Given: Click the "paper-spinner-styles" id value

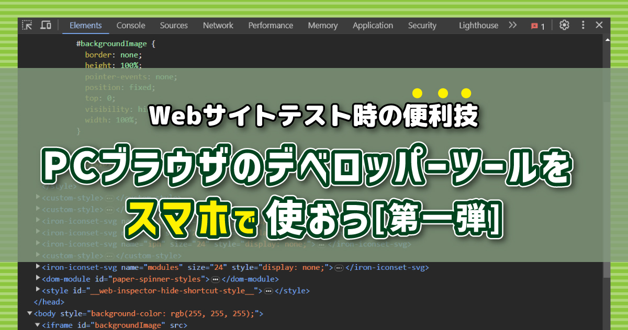Looking at the screenshot, I should pos(157,279).
